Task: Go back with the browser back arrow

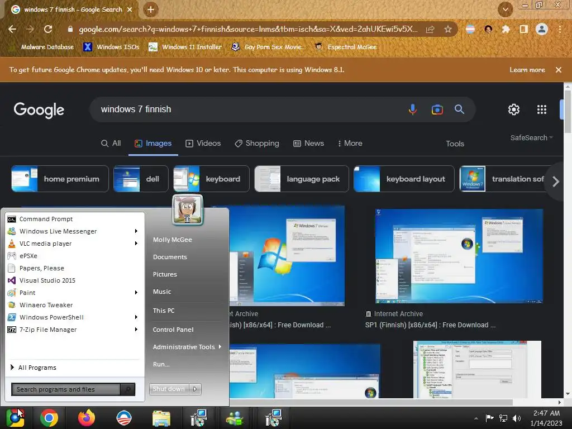Action: [12, 29]
